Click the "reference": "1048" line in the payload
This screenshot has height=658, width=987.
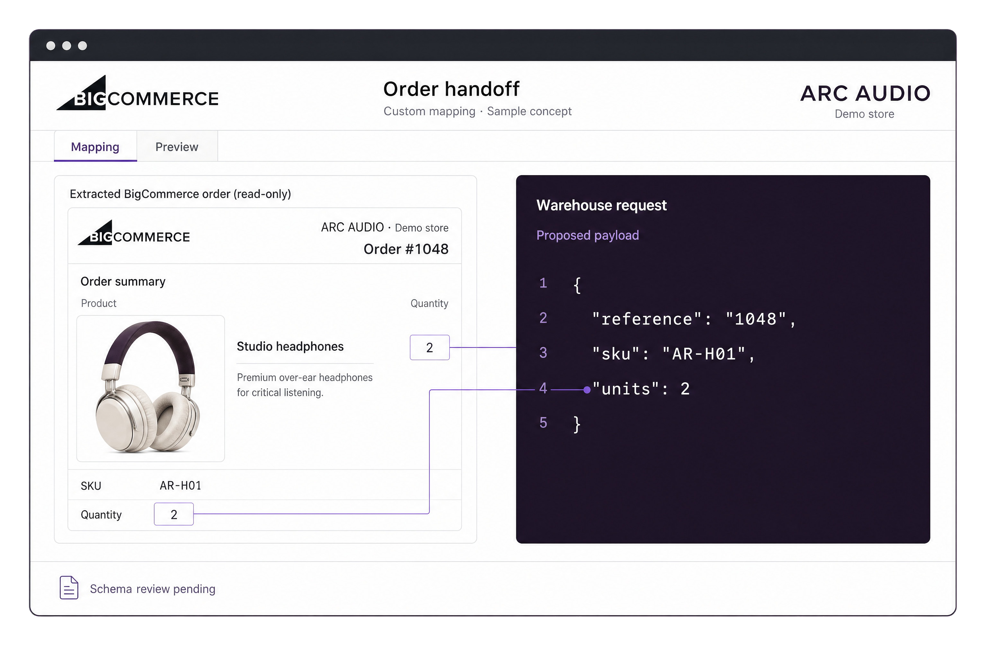694,319
